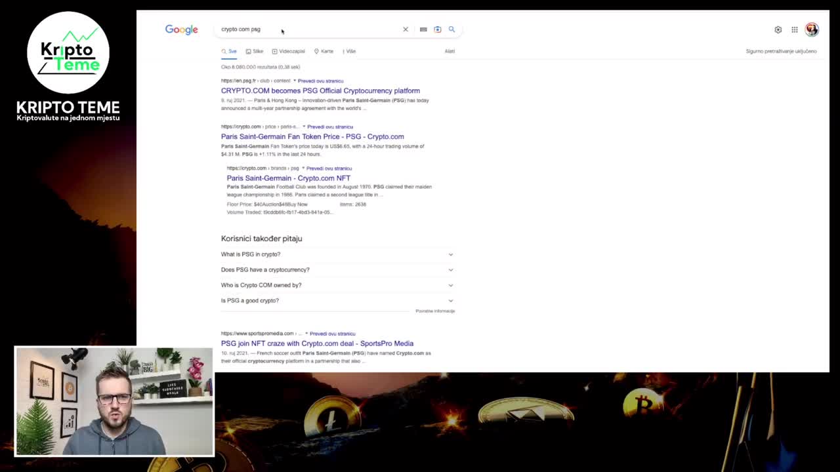Screen dimensions: 840x472
Task: Open the Više menu
Action: pos(349,51)
